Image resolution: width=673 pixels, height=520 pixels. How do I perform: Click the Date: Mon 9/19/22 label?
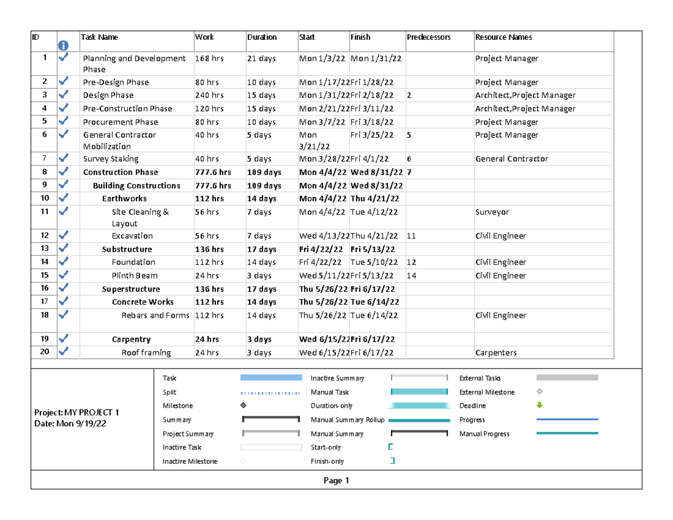70,424
